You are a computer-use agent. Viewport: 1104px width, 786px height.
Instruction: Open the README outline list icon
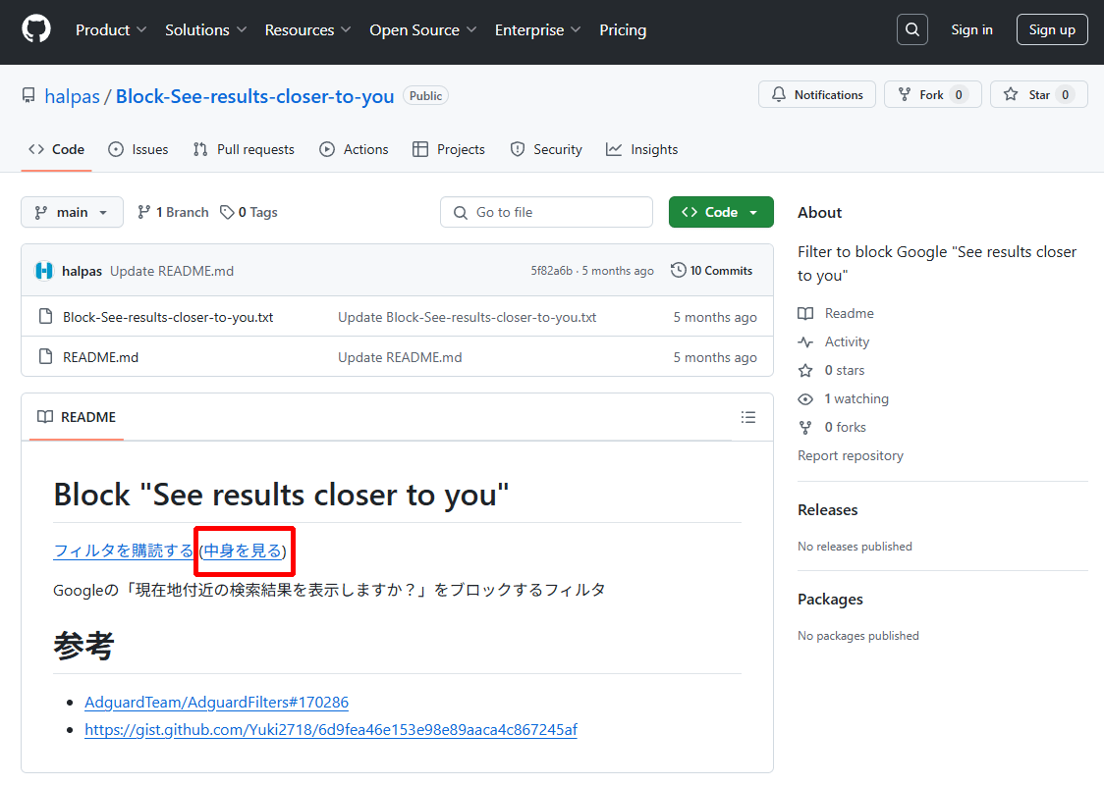pos(748,417)
